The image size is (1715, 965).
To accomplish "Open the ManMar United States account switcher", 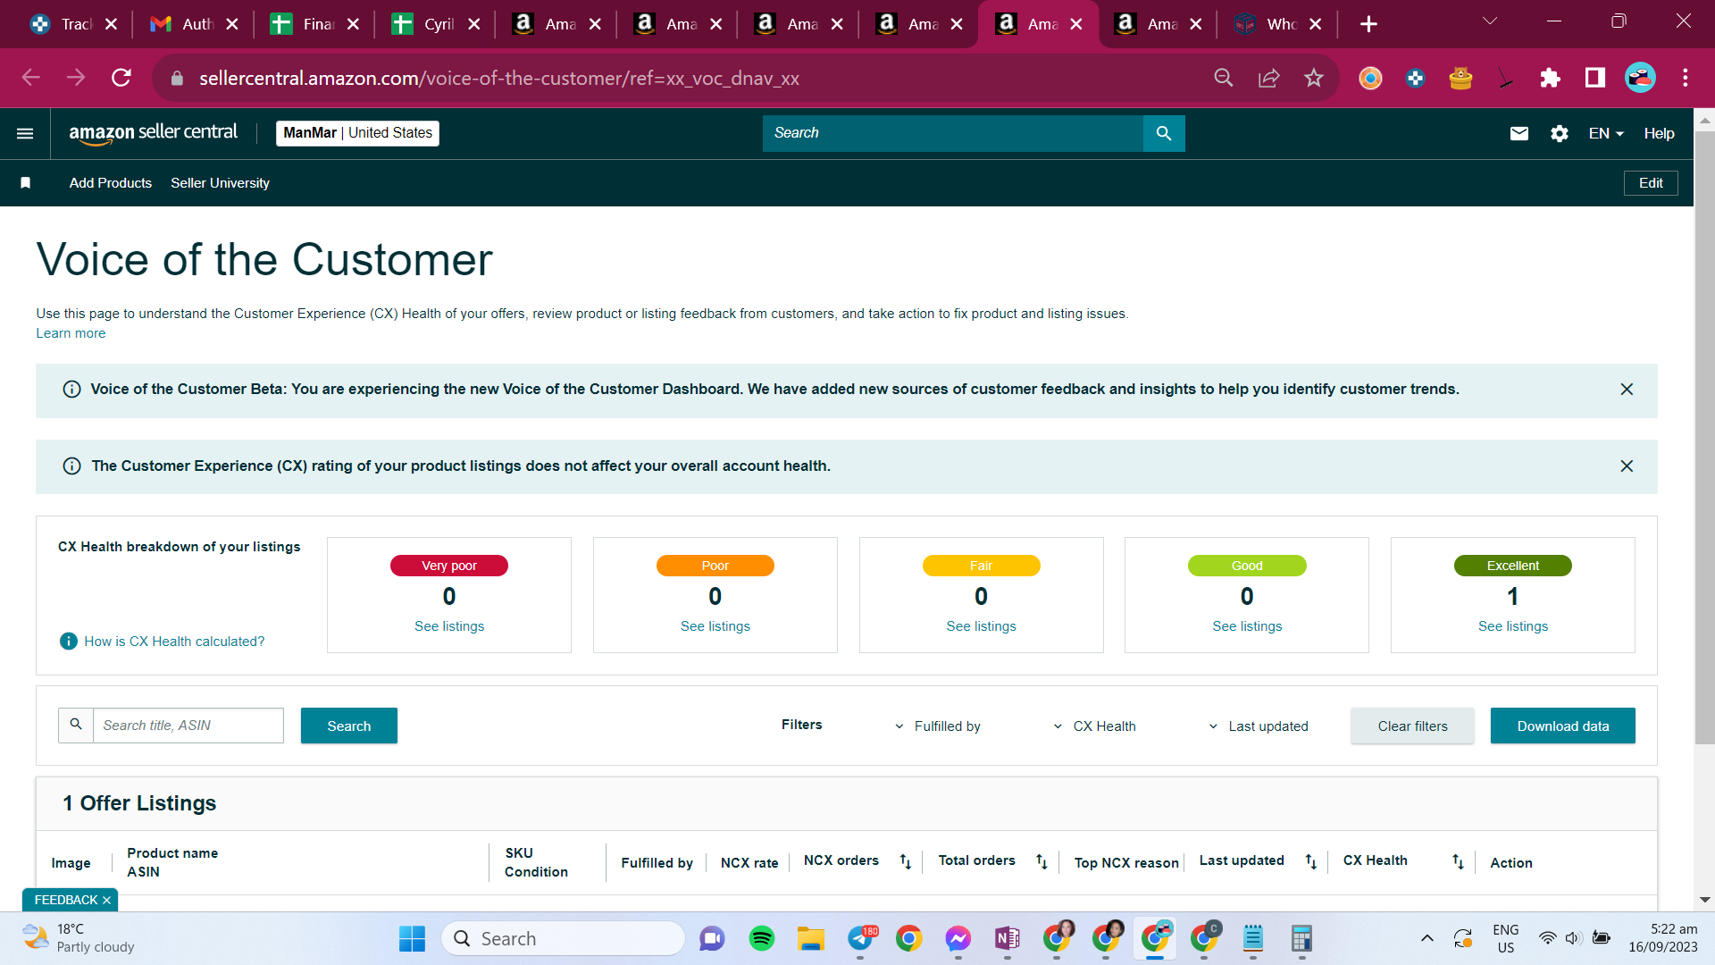I will point(357,133).
